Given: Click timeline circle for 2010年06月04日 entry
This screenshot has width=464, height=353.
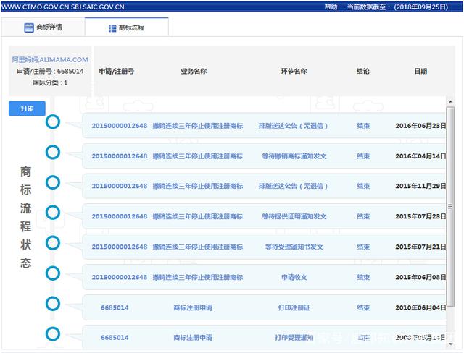Looking at the screenshot, I should (53, 304).
